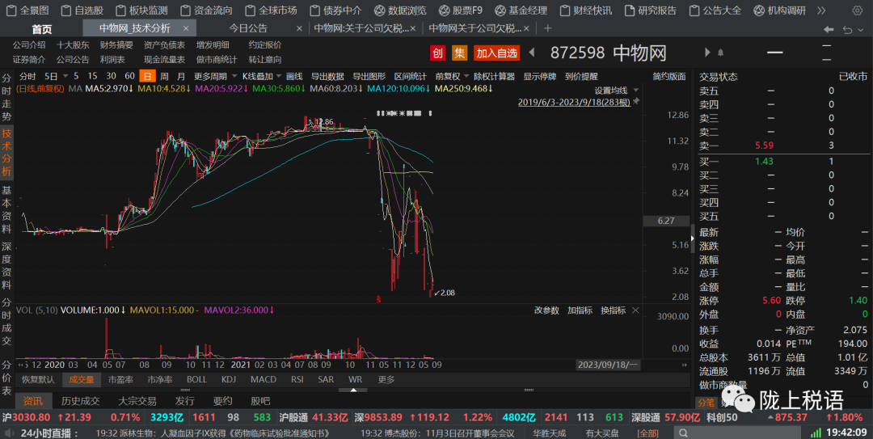Image resolution: width=873 pixels, height=439 pixels.
Task: Open 现金流量表 cash flow statement
Action: [164, 60]
